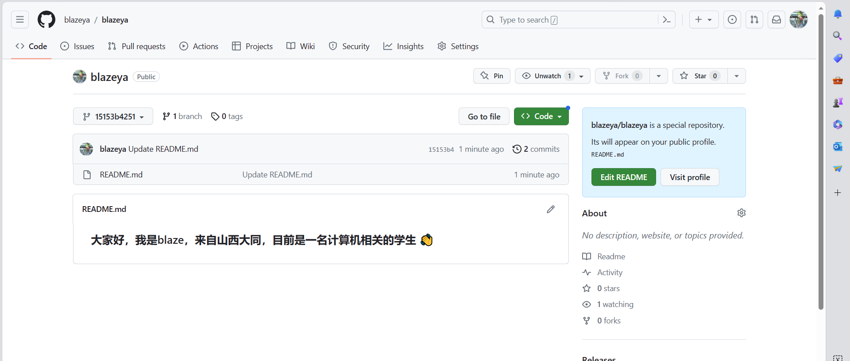Click the blazeya repository breadcrumb link
Image resolution: width=850 pixels, height=361 pixels.
(x=115, y=20)
